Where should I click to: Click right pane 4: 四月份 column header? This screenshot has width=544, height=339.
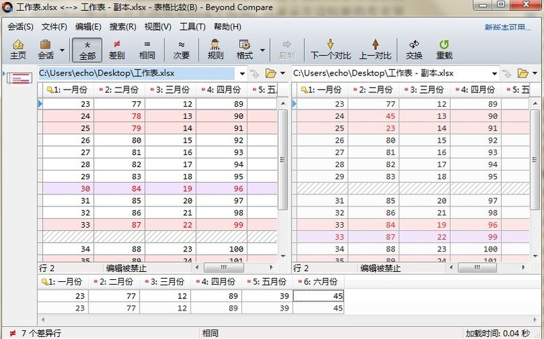click(x=475, y=90)
